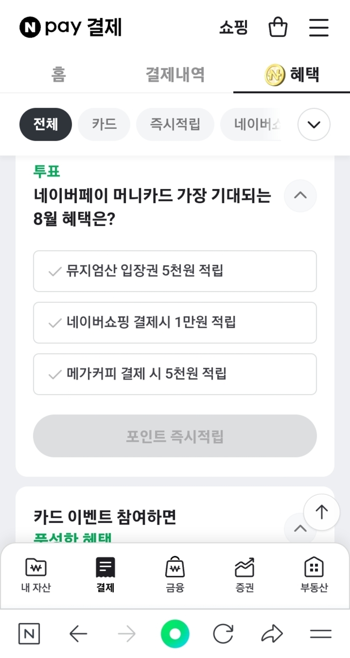Open the hamburger menu at top right

tap(318, 28)
